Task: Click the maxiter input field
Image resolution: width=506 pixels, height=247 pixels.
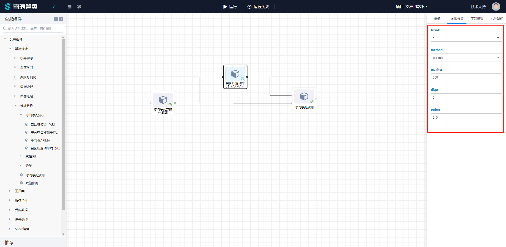Action: (466, 78)
